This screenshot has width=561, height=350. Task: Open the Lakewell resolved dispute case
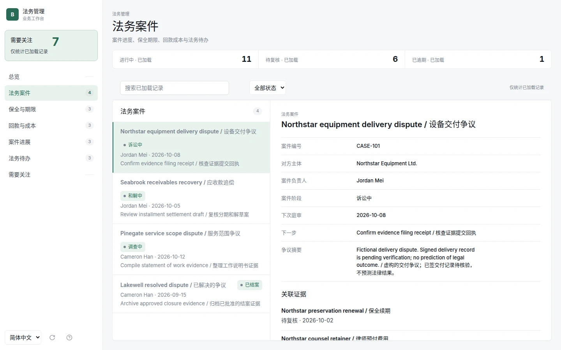191,294
